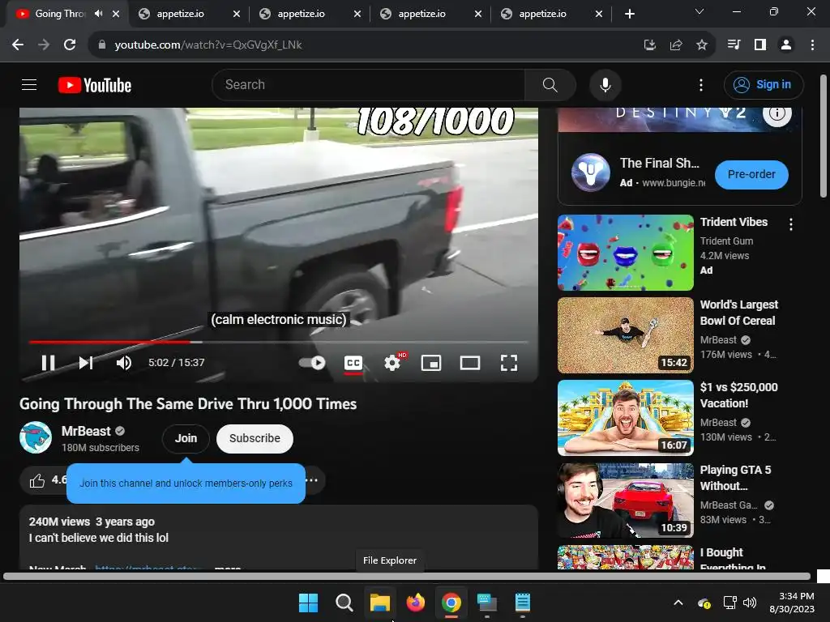The image size is (830, 622).
Task: Open YouTube settings three-dot menu
Action: [x=701, y=84]
